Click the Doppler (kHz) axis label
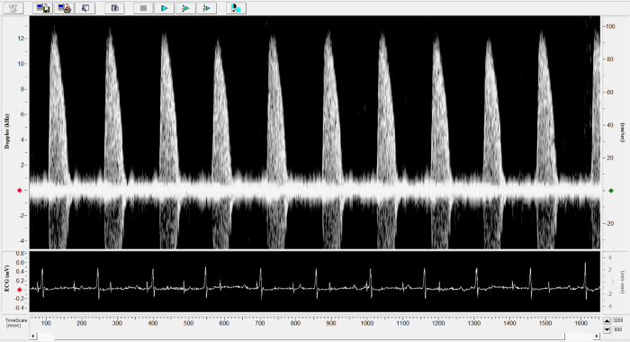Viewport: 630px width, 342px height. click(6, 131)
